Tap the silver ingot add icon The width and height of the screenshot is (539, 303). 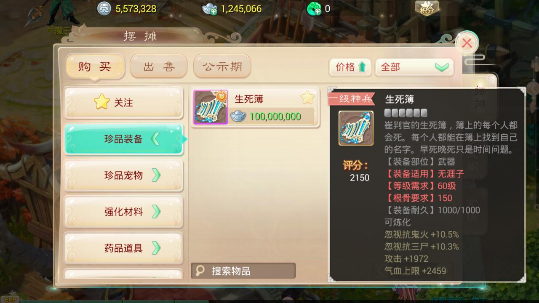point(209,8)
